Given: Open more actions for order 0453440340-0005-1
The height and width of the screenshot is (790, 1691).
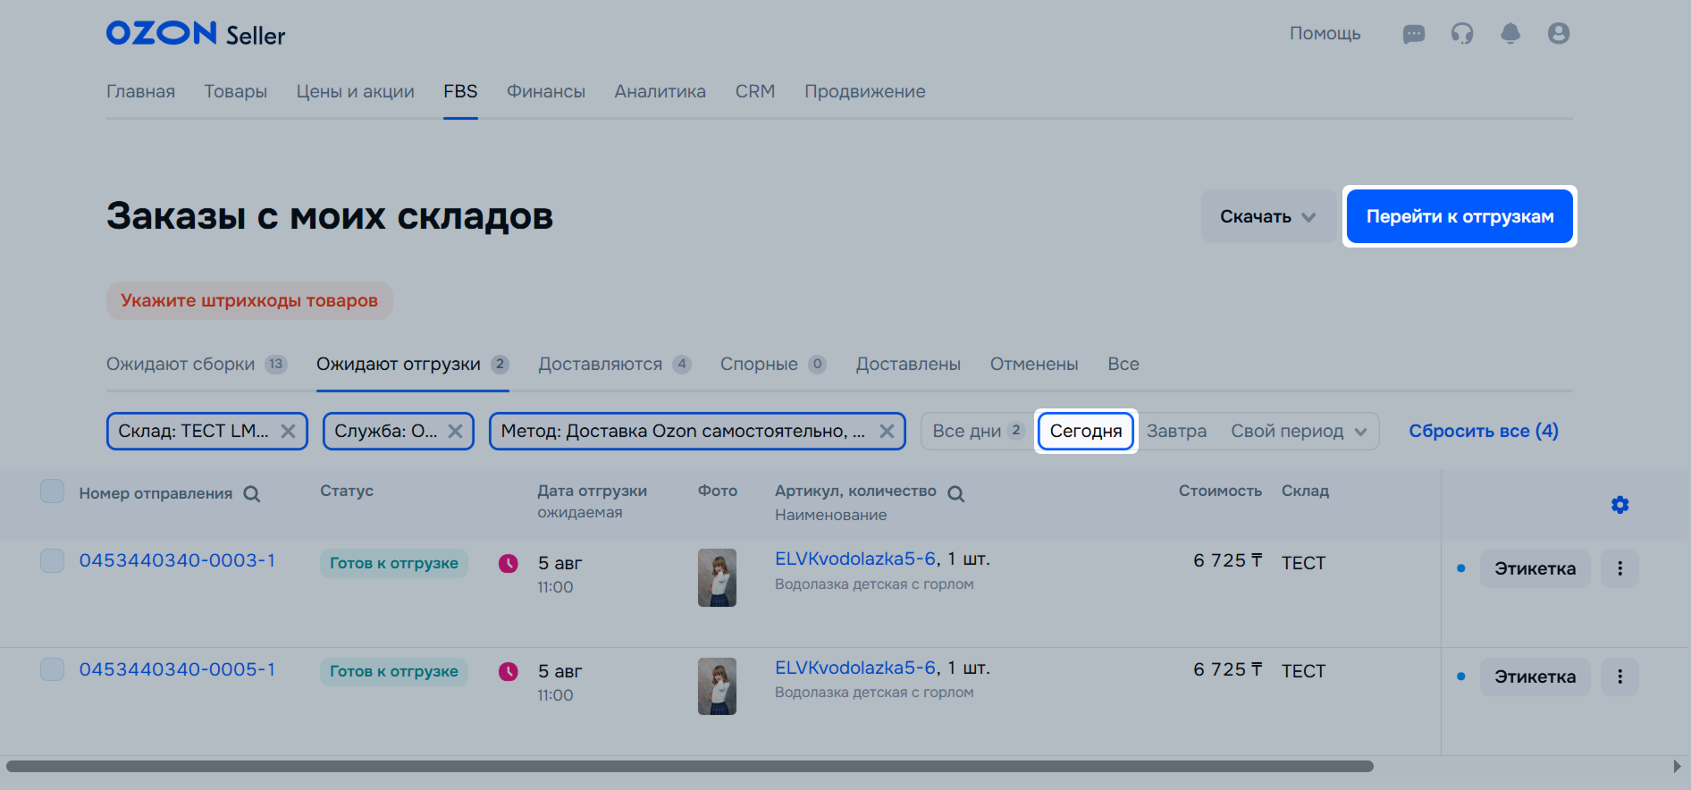Looking at the screenshot, I should (x=1619, y=677).
